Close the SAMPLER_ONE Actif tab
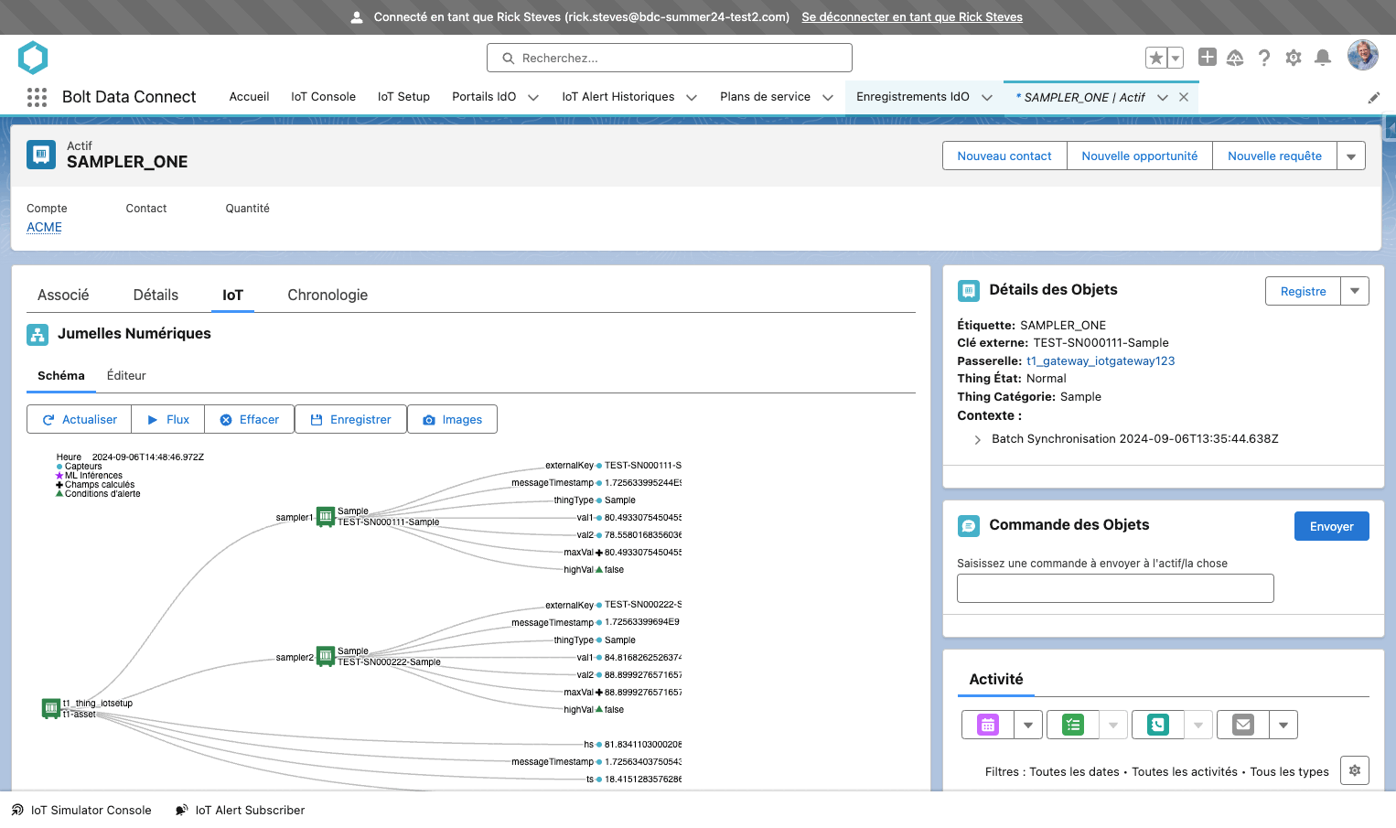This screenshot has height=828, width=1396. (x=1184, y=97)
